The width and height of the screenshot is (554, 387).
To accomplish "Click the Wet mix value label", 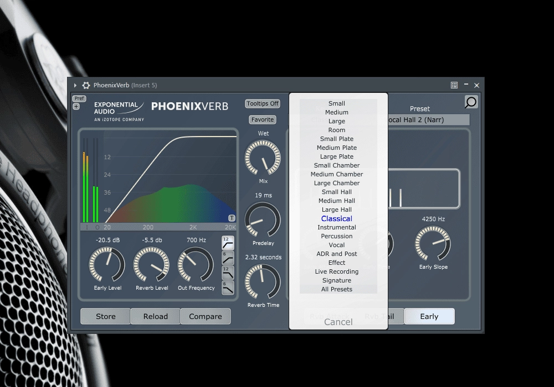I will point(263,134).
